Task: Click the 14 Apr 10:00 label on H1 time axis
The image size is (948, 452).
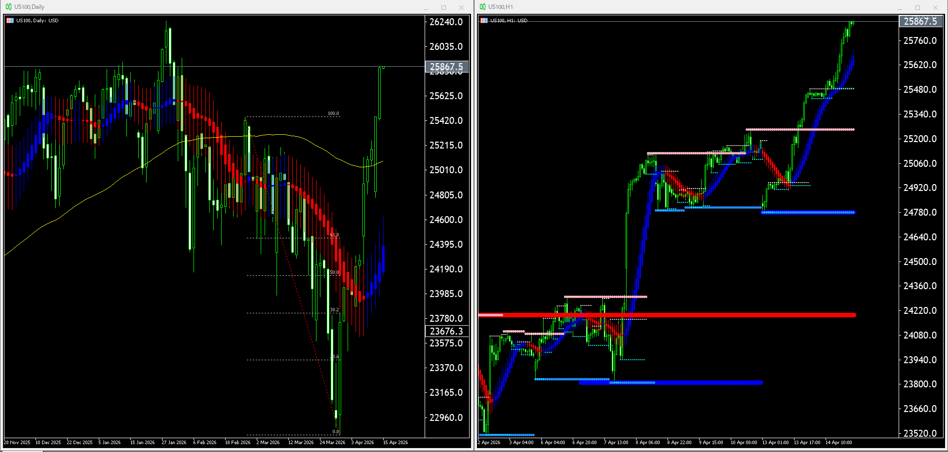Action: pyautogui.click(x=838, y=443)
